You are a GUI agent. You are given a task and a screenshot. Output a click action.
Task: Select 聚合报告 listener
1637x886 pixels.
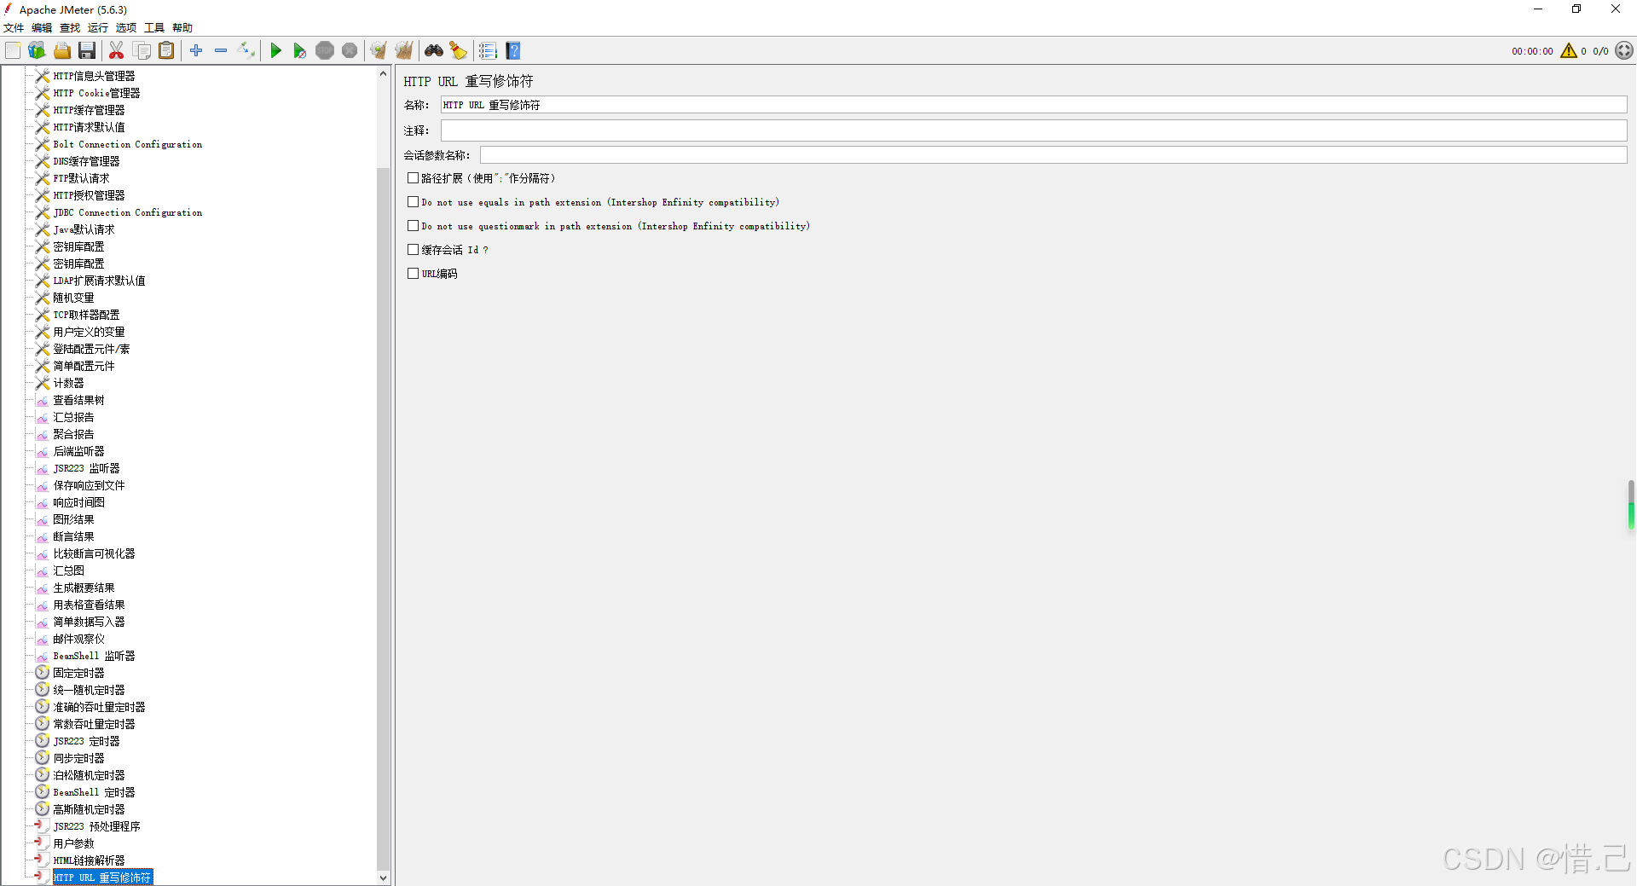tap(73, 434)
